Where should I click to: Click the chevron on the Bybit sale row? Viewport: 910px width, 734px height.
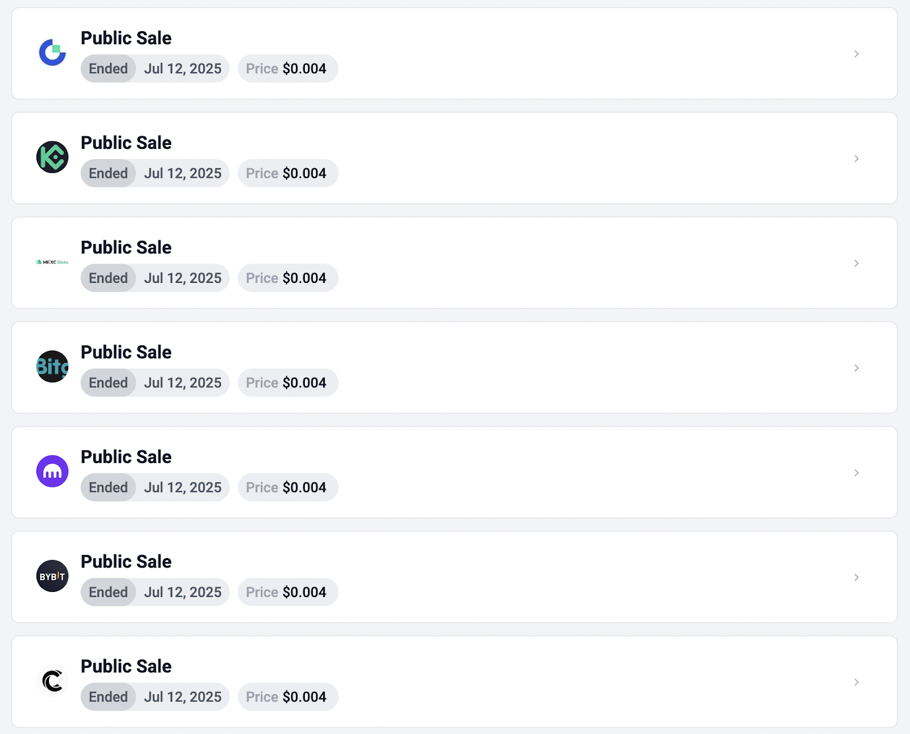856,577
